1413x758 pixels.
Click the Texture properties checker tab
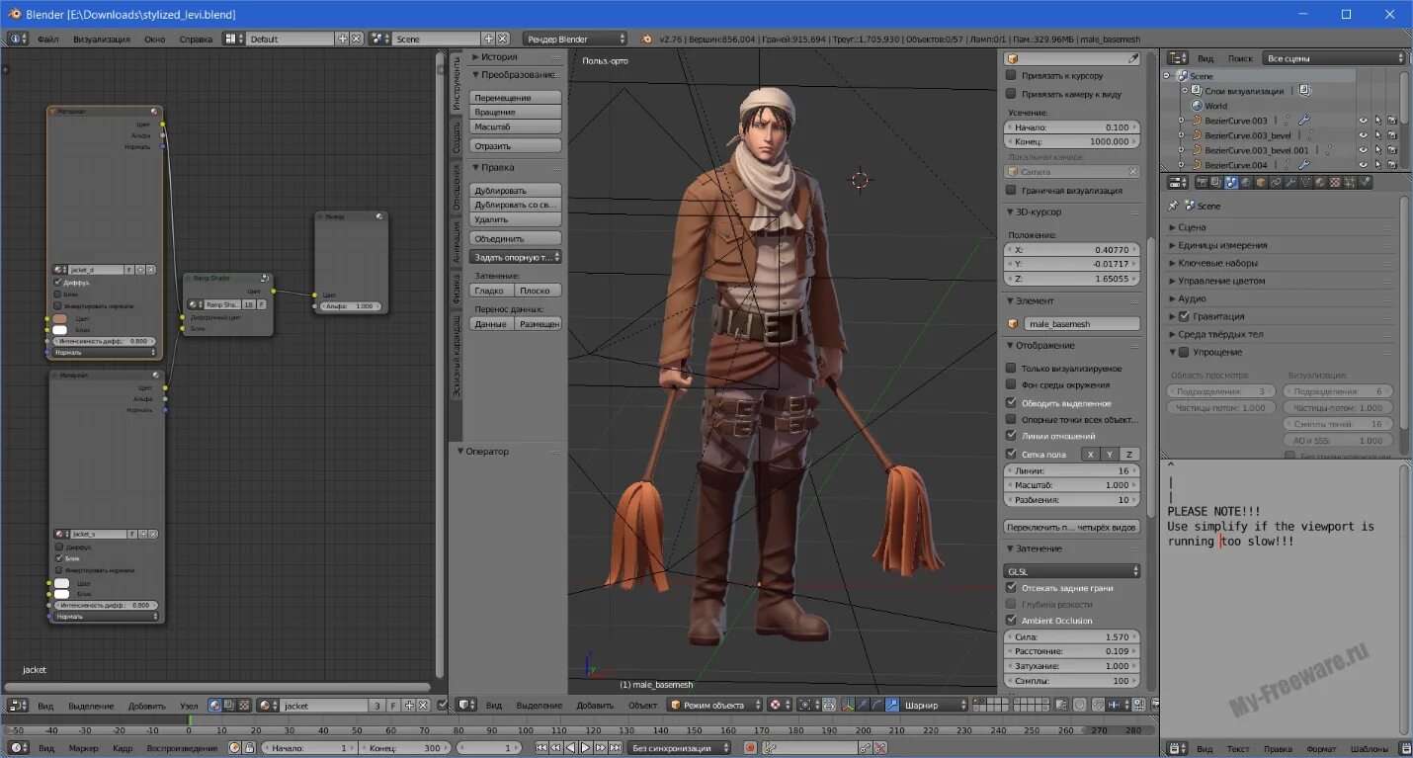(1335, 183)
